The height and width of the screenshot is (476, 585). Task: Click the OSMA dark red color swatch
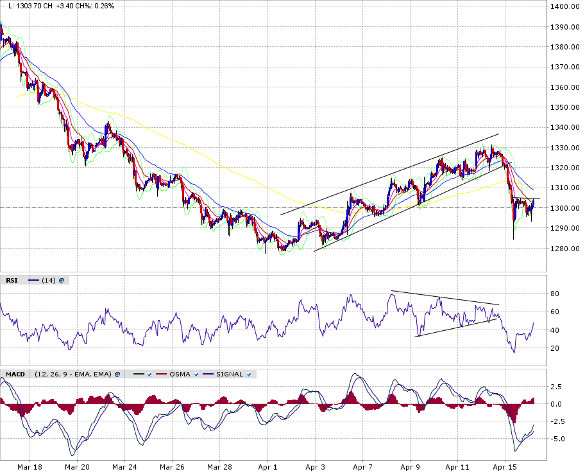(160, 374)
